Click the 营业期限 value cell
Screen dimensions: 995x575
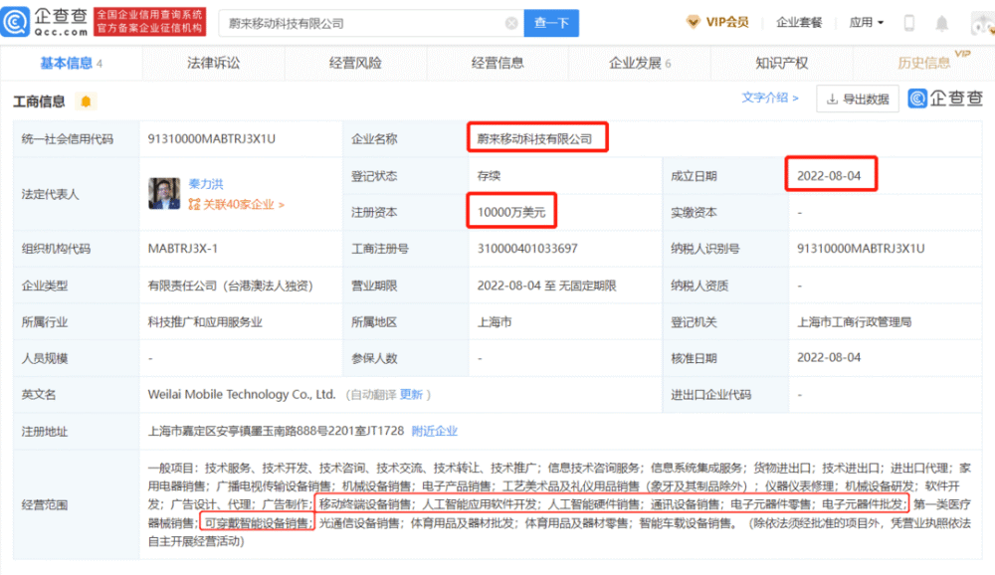pyautogui.click(x=547, y=286)
